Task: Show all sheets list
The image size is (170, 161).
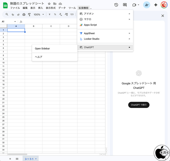Action: point(17,159)
